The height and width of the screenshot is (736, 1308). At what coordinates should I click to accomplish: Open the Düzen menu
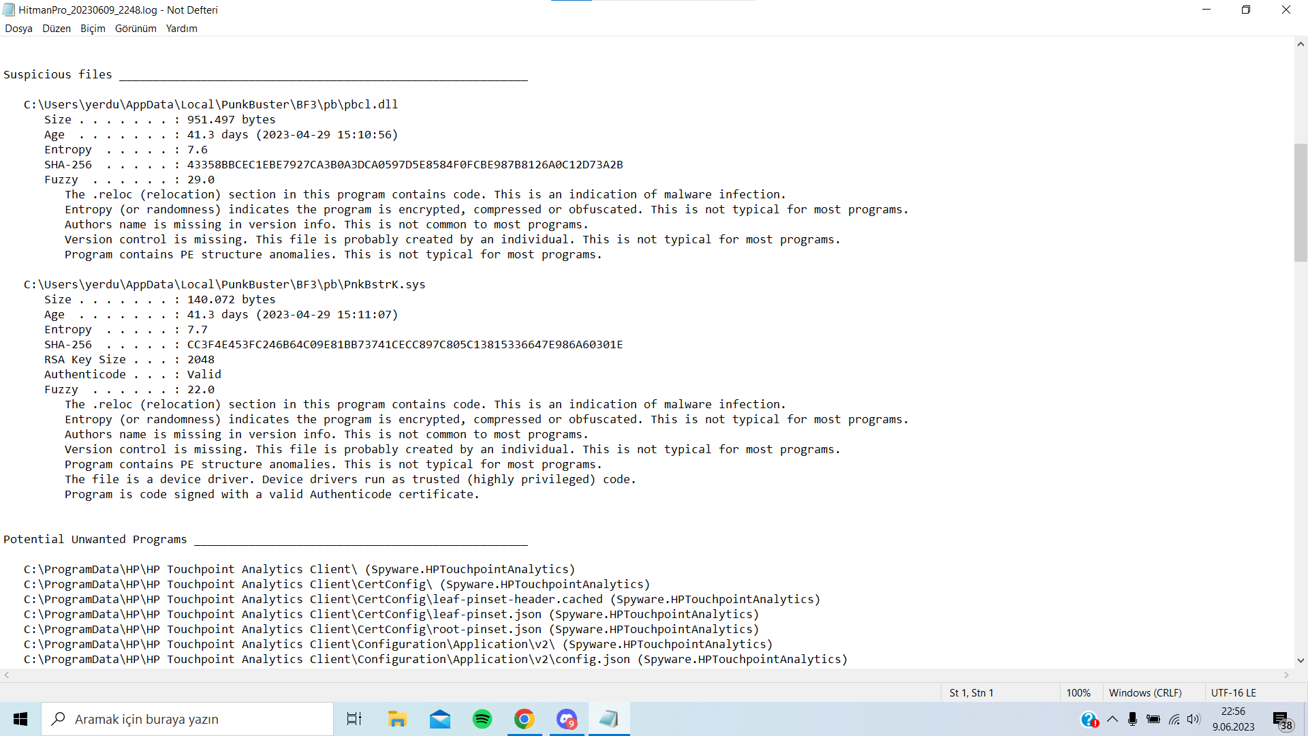(x=57, y=29)
